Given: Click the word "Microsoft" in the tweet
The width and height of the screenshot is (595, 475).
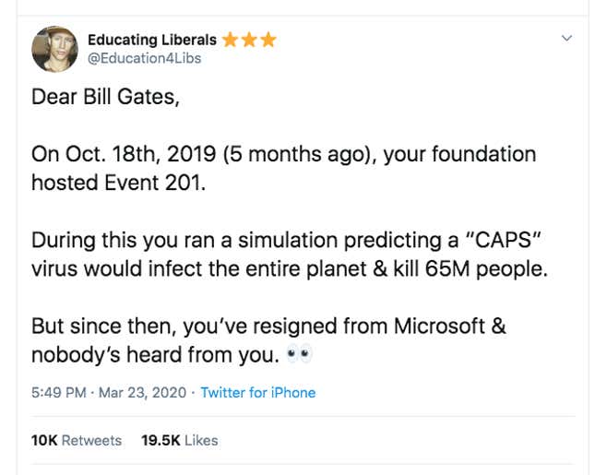Looking at the screenshot, I should coord(439,326).
